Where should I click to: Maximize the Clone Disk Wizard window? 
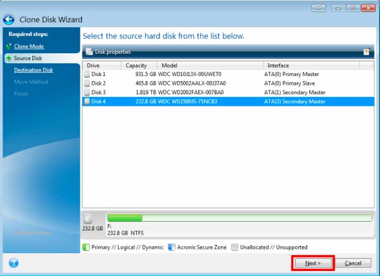point(353,8)
